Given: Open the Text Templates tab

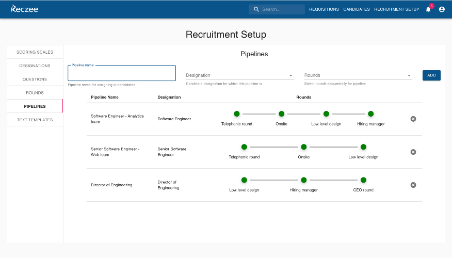Looking at the screenshot, I should pos(35,120).
